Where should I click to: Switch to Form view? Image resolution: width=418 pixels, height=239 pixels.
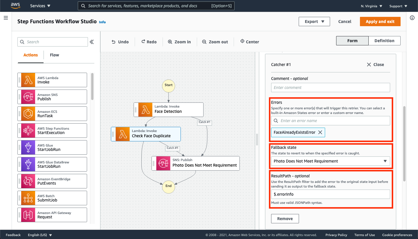[352, 41]
